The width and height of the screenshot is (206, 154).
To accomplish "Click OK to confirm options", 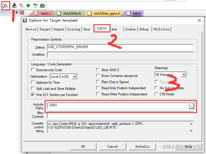I will tap(83, 146).
